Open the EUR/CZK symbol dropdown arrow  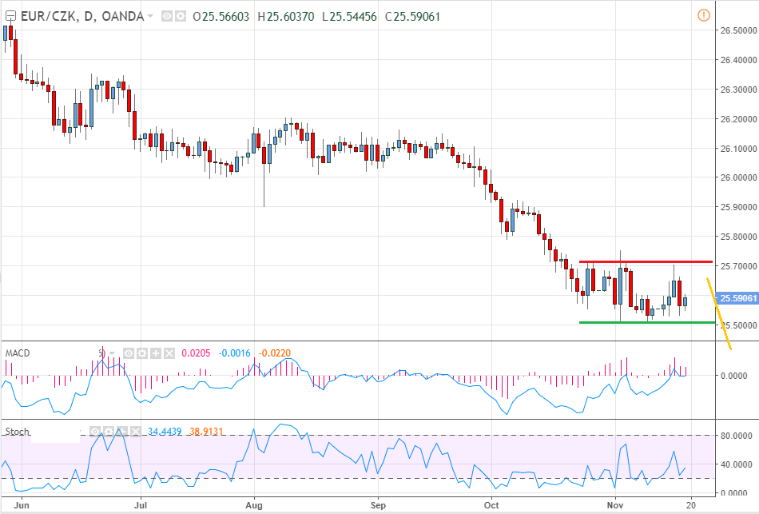(x=150, y=16)
